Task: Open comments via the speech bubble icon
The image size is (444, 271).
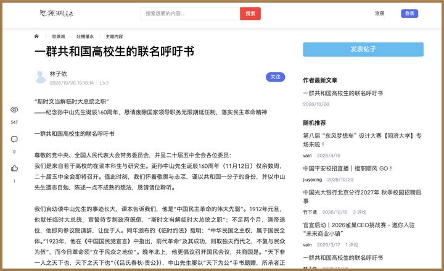Action: 14,139
